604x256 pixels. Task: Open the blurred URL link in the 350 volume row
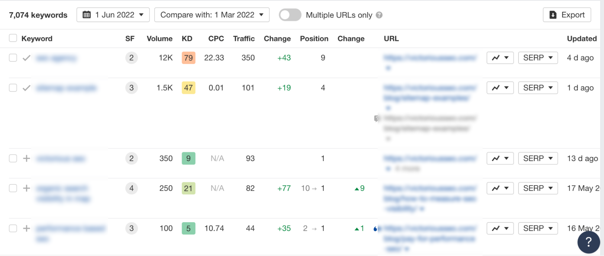point(430,158)
